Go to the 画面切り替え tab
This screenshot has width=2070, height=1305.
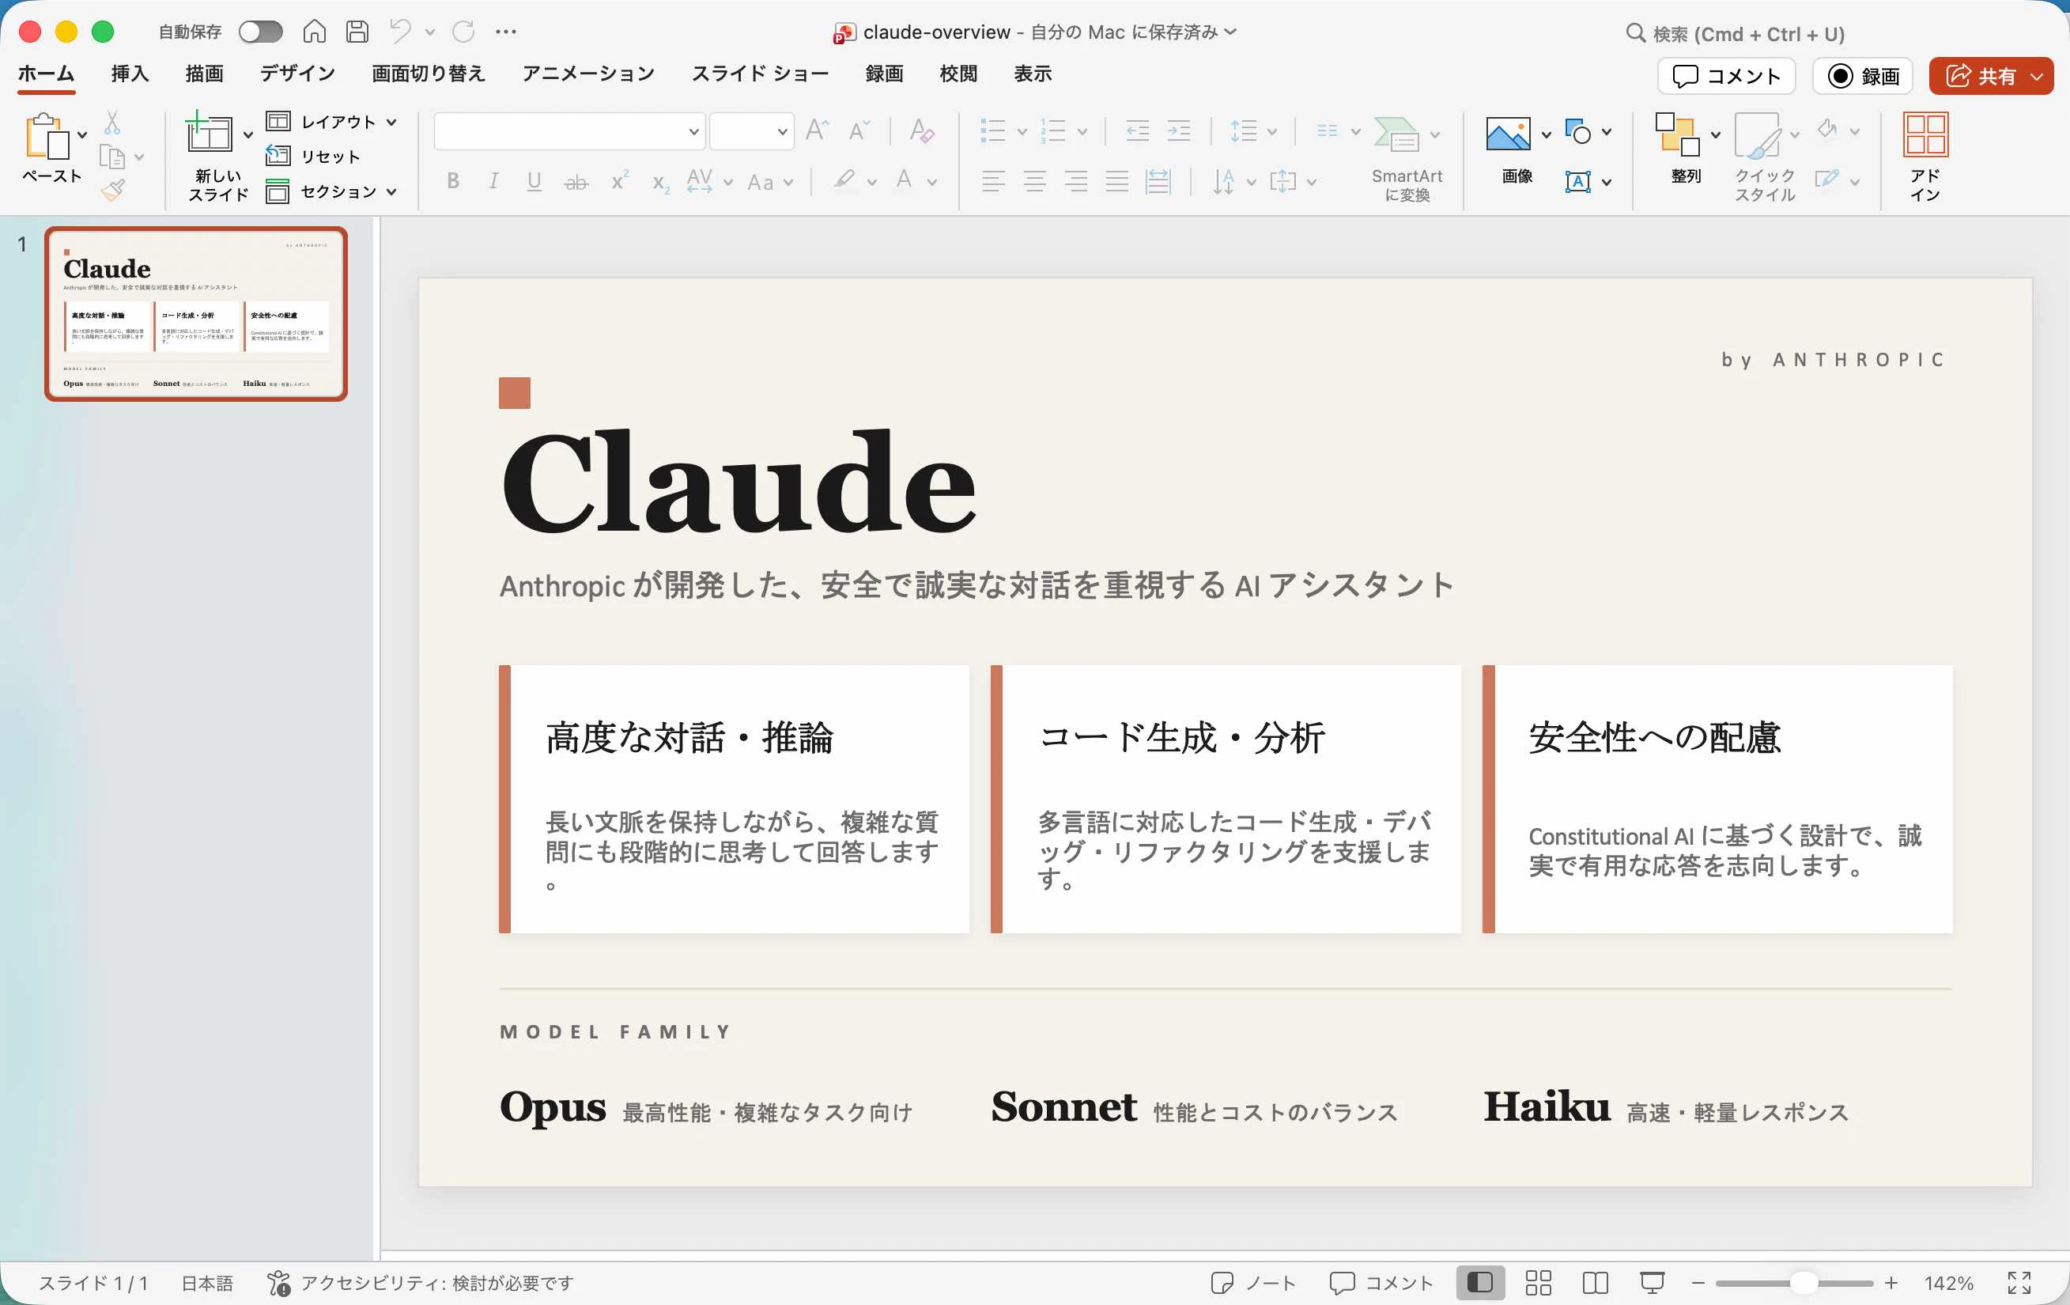[x=428, y=74]
